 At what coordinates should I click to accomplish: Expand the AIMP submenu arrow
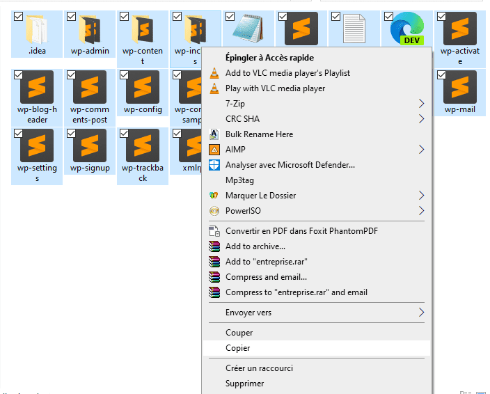(421, 150)
